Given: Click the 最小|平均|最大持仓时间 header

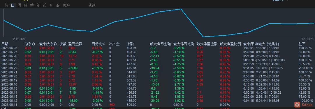Looking at the screenshot, I should [x=261, y=44].
